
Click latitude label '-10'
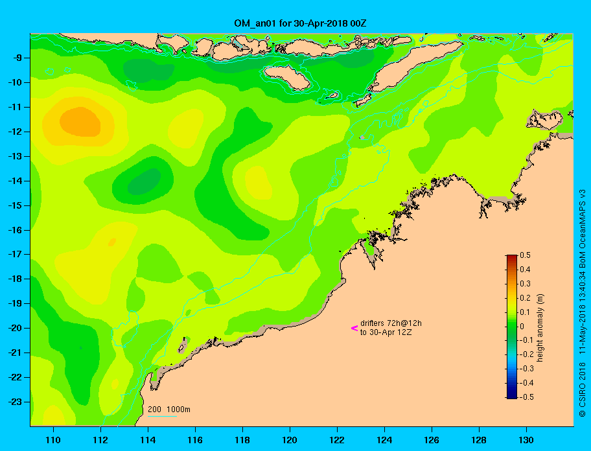tap(14, 82)
